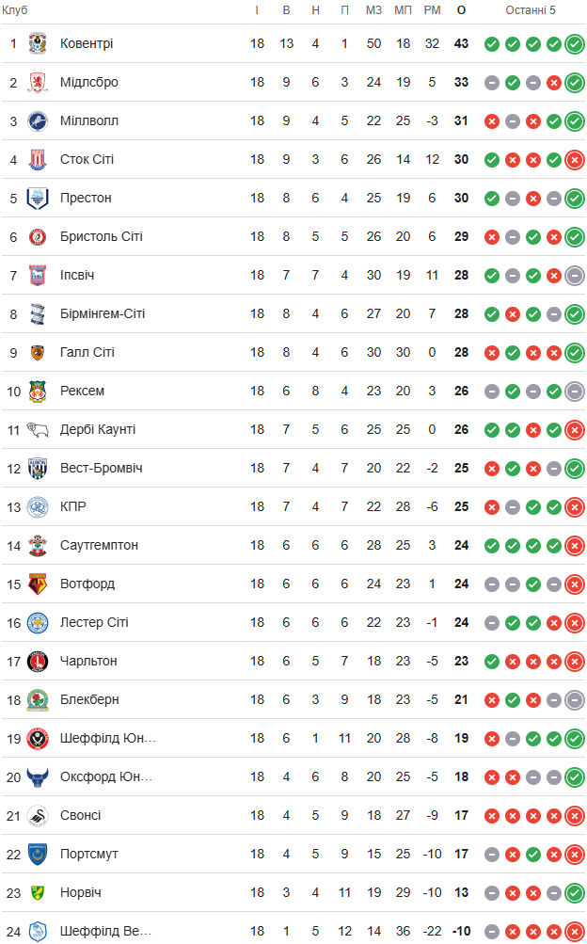Click Свонсі's most recent loss icon
Image resolution: width=587 pixels, height=944 pixels.
(575, 815)
